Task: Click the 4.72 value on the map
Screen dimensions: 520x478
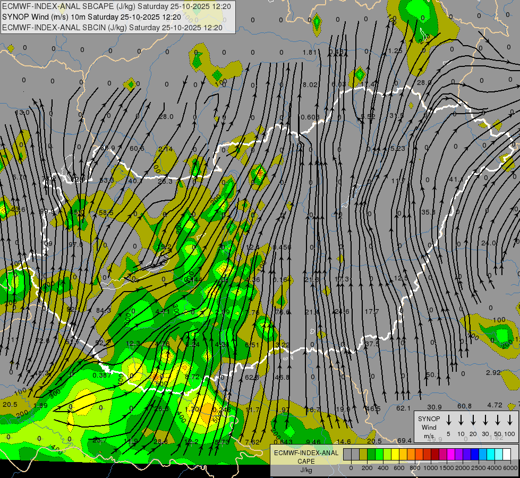Action: (x=495, y=405)
